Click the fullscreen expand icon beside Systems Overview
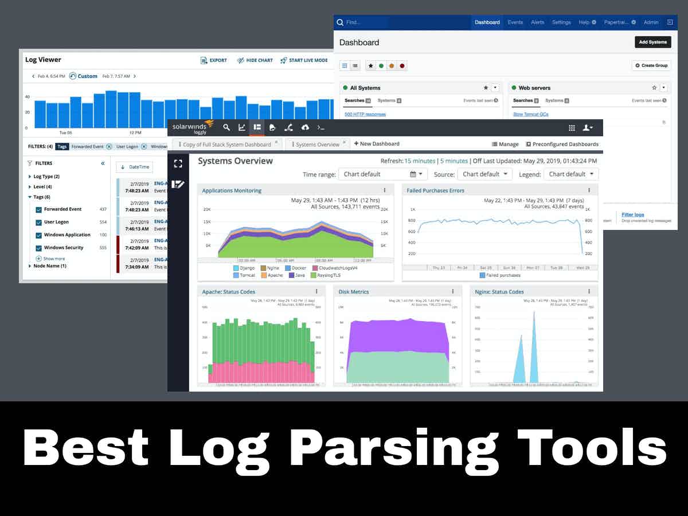 tap(178, 163)
